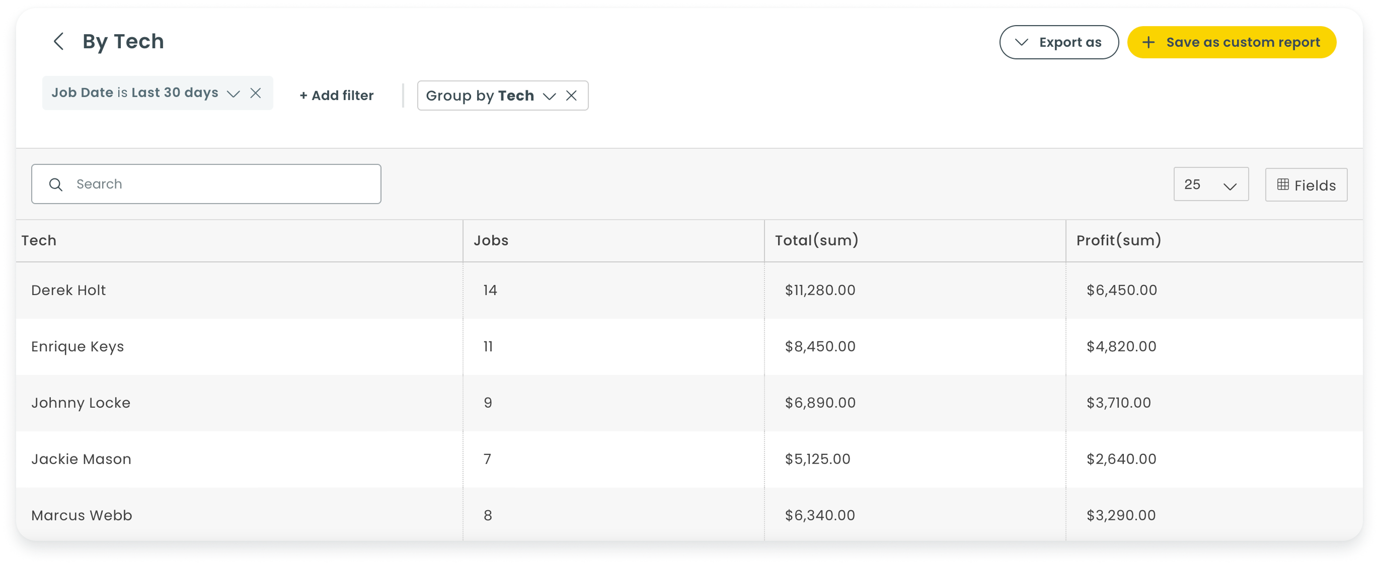Save as custom report
Image resolution: width=1379 pixels, height=565 pixels.
click(x=1231, y=42)
